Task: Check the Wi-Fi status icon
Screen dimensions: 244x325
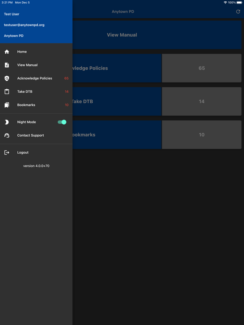Action: click(225, 3)
